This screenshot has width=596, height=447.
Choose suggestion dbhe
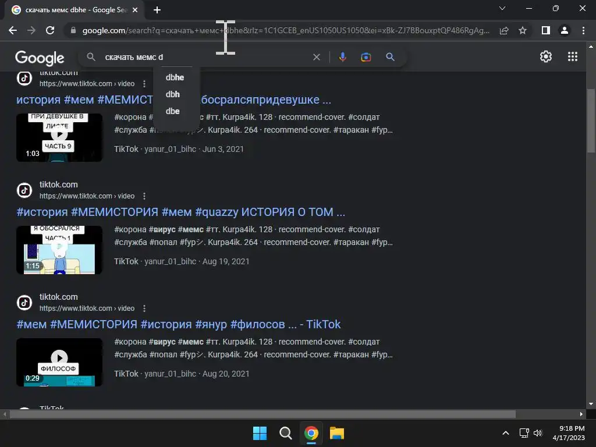click(175, 77)
